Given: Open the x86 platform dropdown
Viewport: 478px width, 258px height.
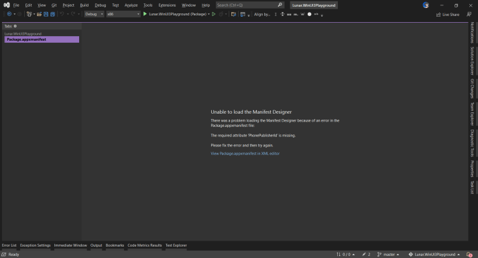Looking at the screenshot, I should click(x=123, y=14).
